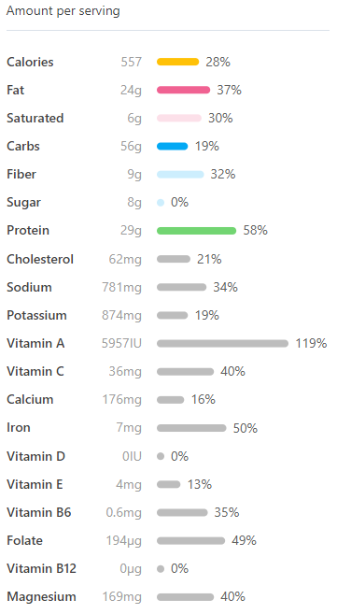Viewport: 337px width, 614px height.
Task: Click the long Vitamin A bar
Action: pyautogui.click(x=222, y=343)
